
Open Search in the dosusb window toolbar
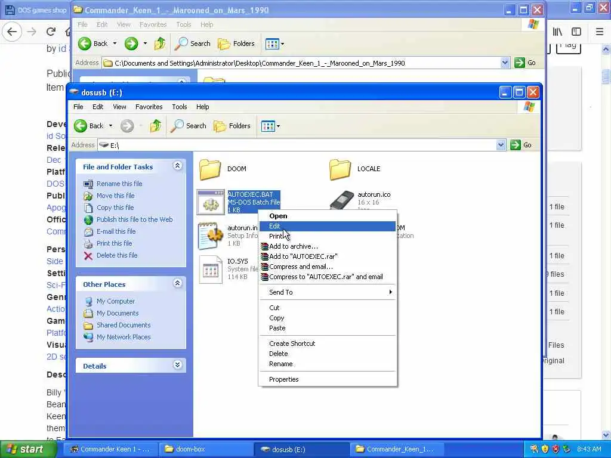188,126
